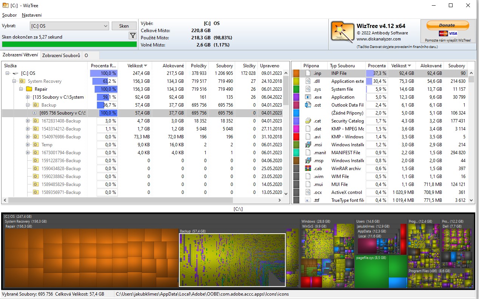Expand the 1672831408-Backup node
This screenshot has width=479, height=299.
[x=28, y=121]
